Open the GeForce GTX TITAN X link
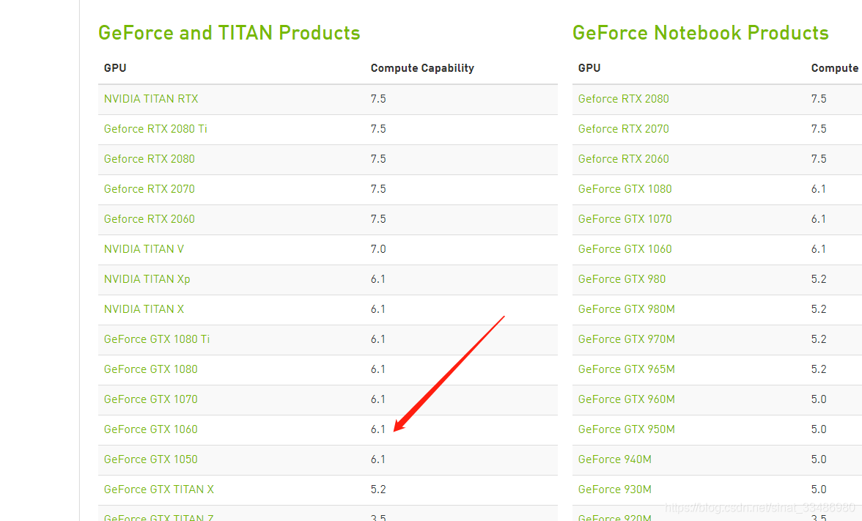 tap(158, 489)
